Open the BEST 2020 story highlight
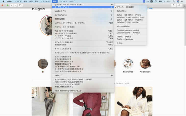186x116 pixels. click(x=128, y=64)
